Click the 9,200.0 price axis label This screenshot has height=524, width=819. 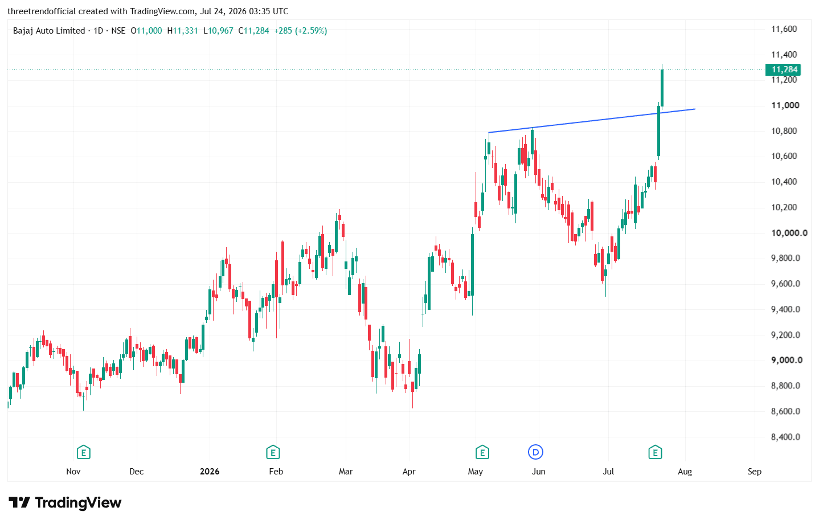[x=785, y=335]
